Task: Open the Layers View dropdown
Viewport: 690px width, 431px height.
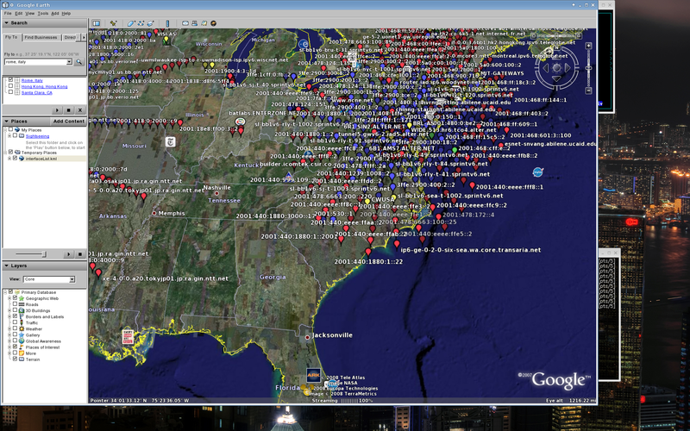Action: click(49, 279)
